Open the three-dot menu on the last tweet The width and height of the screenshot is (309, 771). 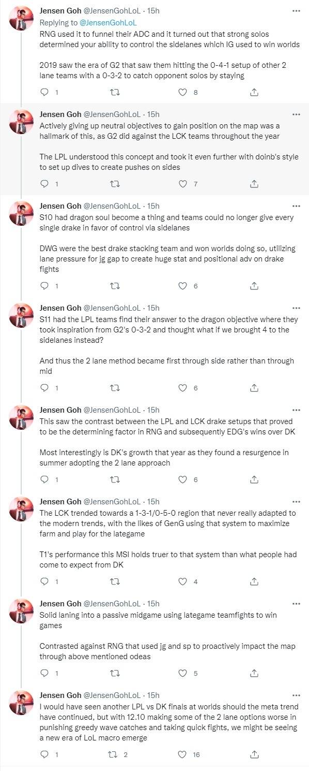(296, 695)
